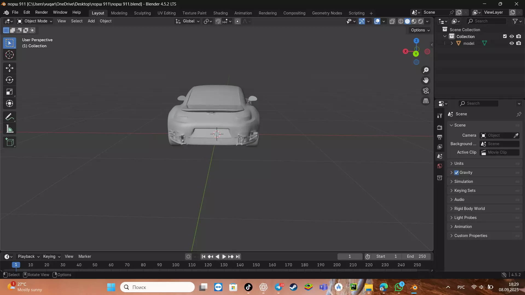
Task: Open Steam from the taskbar
Action: [294, 287]
